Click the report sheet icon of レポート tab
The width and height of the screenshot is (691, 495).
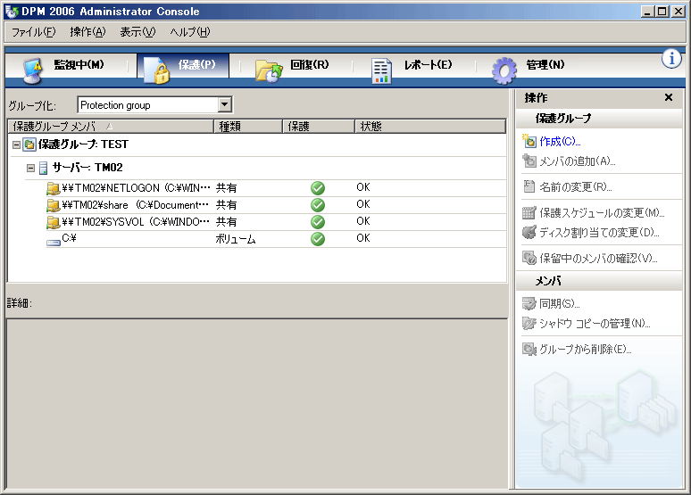(381, 70)
